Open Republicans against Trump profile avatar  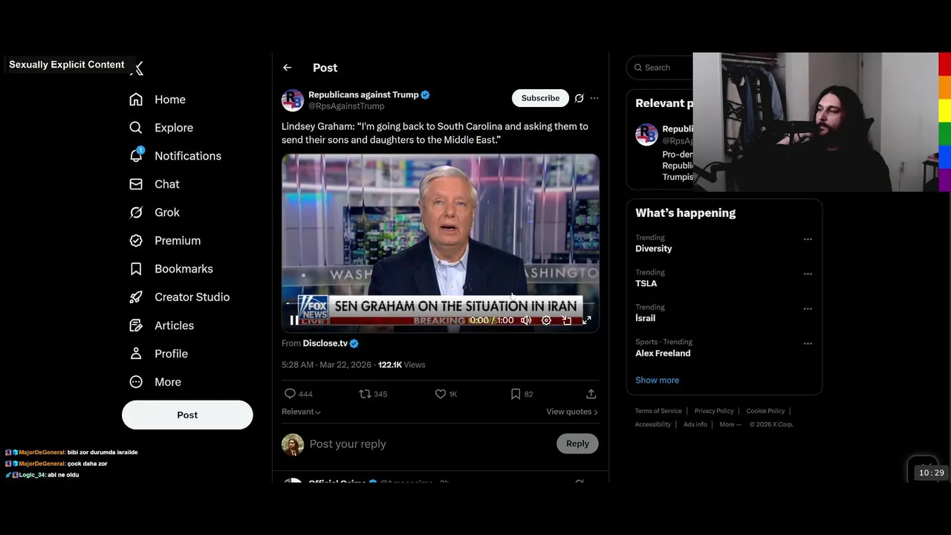click(x=293, y=100)
